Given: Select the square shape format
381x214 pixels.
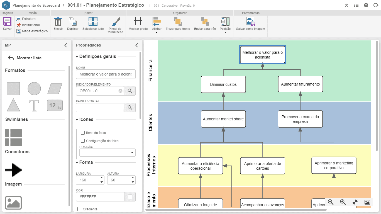Looking at the screenshot, I should click(x=13, y=89).
